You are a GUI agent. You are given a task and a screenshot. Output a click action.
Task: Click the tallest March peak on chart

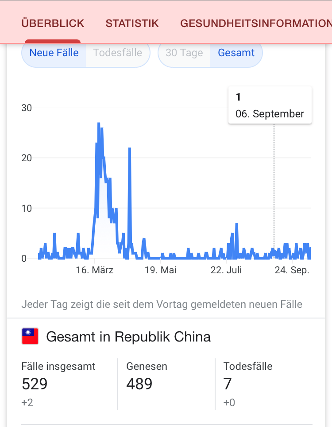tap(99, 124)
